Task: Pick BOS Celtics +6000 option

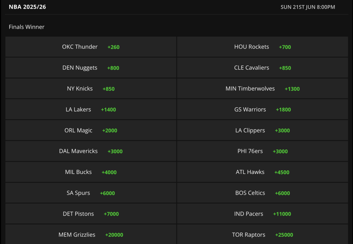Action: click(263, 193)
